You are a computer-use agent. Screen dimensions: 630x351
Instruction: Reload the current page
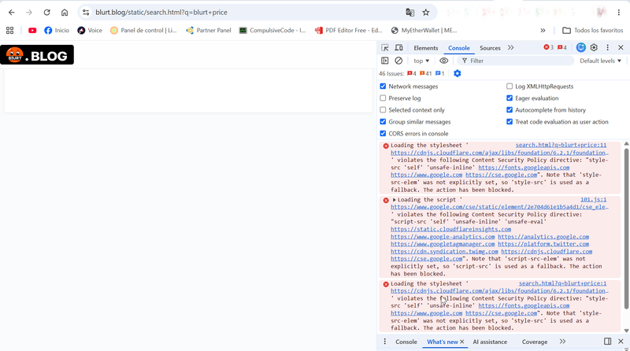pos(46,13)
